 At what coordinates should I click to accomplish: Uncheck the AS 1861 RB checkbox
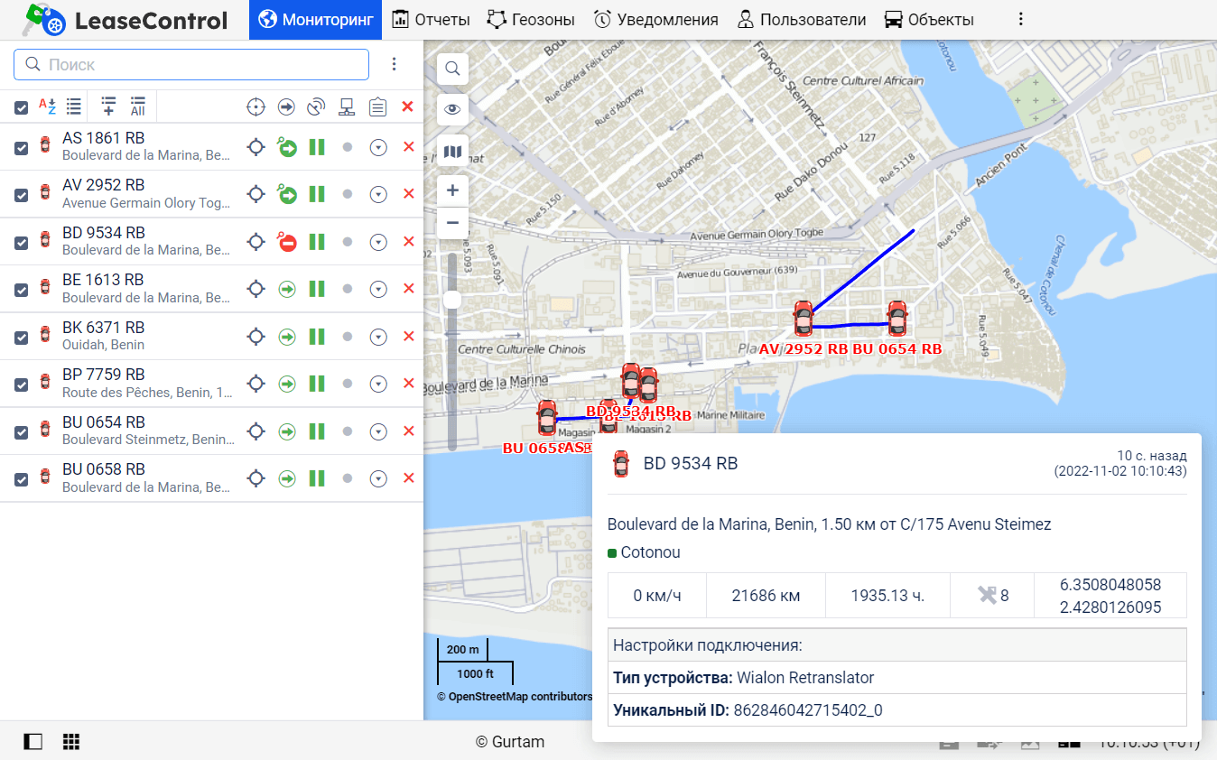[x=21, y=148]
